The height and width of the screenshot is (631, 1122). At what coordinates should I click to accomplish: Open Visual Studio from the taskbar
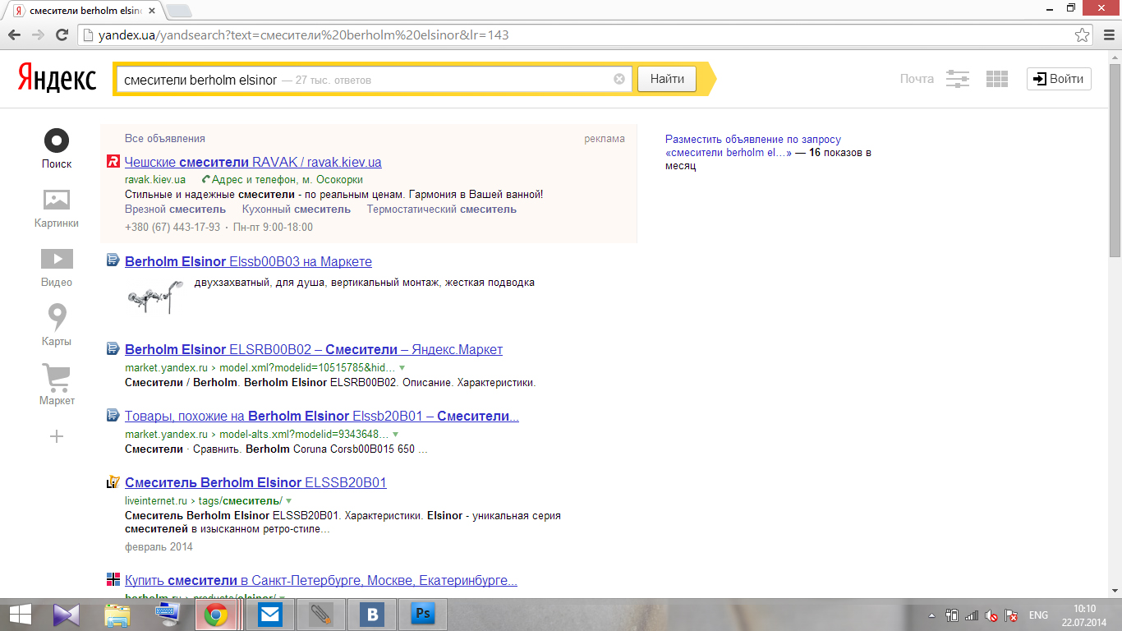(66, 615)
